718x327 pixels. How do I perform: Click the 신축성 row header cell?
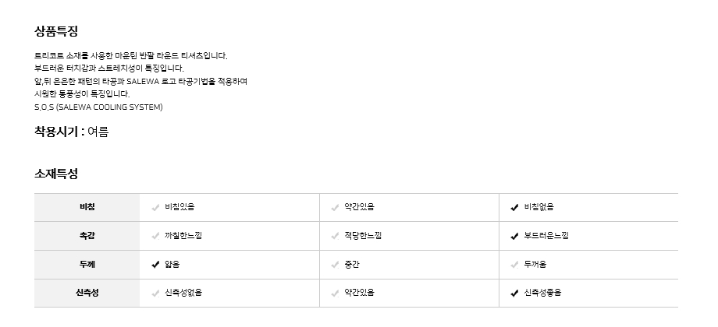tap(87, 294)
